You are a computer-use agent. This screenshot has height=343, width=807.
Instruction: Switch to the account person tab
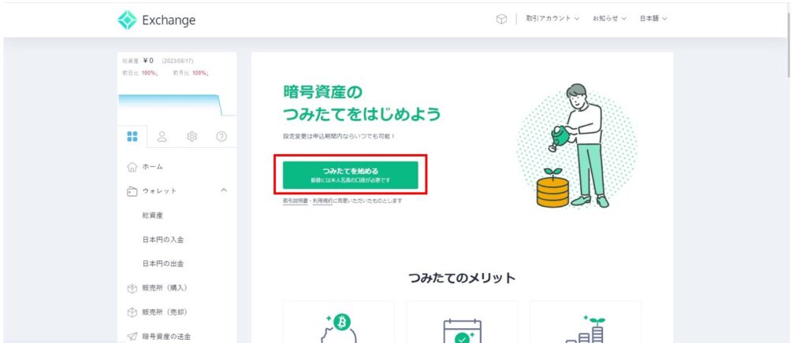162,136
